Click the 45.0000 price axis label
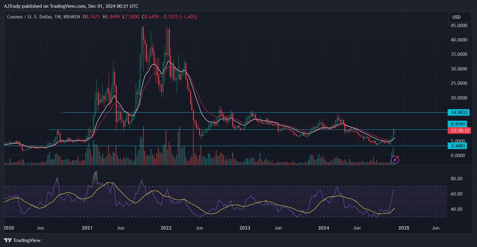477x247 pixels. tap(458, 25)
